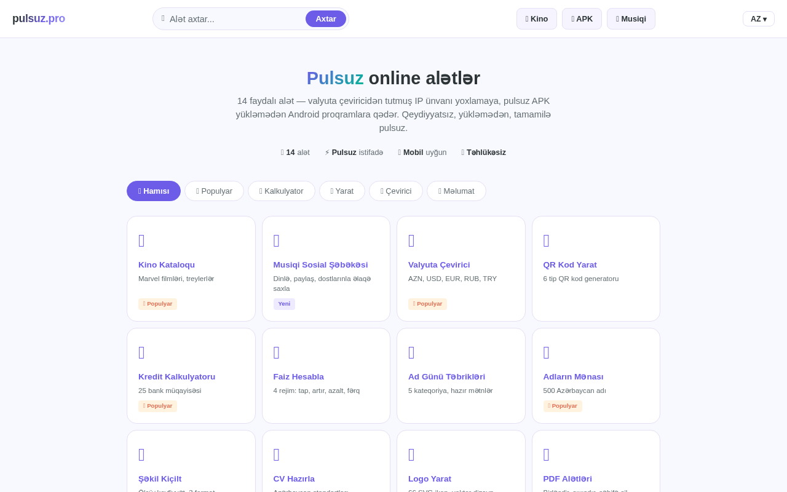The height and width of the screenshot is (492, 787).
Task: Click the search icon in the search box
Action: point(163,18)
